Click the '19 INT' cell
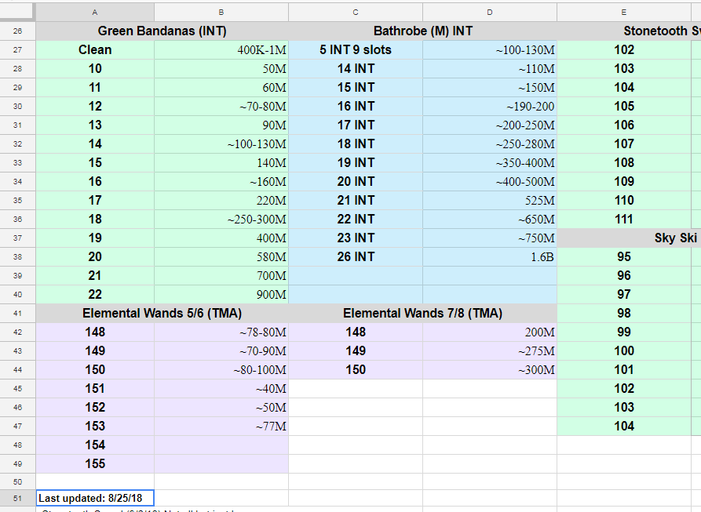The width and height of the screenshot is (701, 512). pyautogui.click(x=356, y=163)
